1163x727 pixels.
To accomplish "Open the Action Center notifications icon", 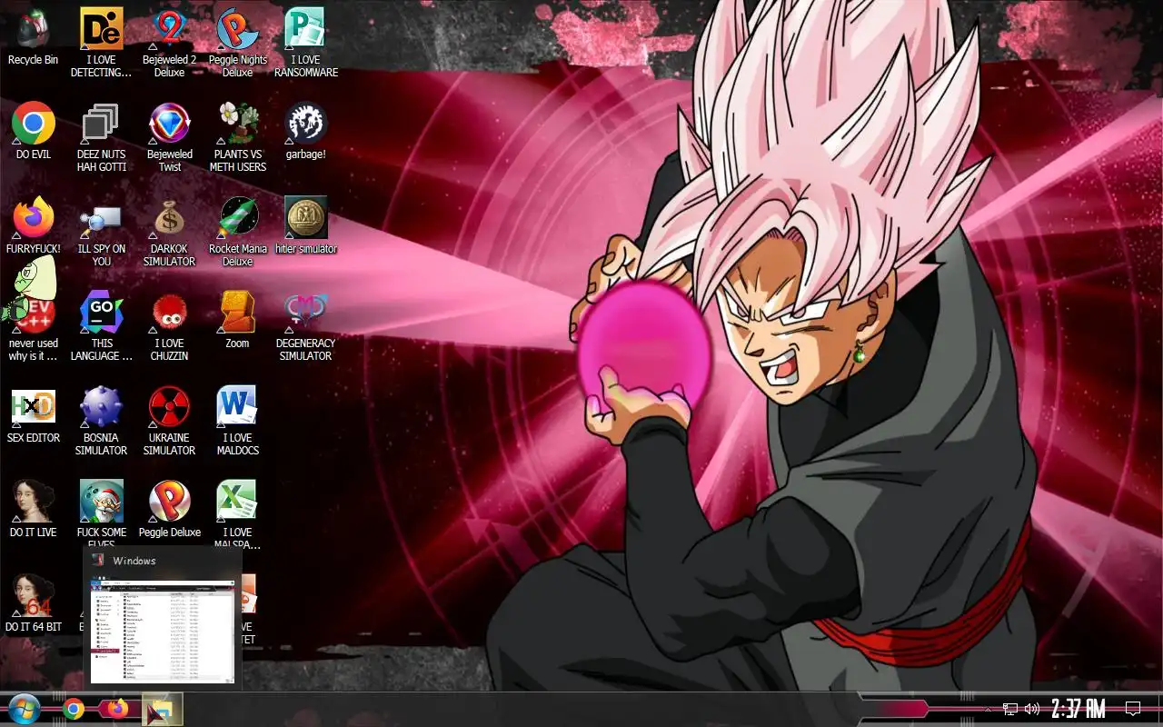I will pyautogui.click(x=1133, y=709).
